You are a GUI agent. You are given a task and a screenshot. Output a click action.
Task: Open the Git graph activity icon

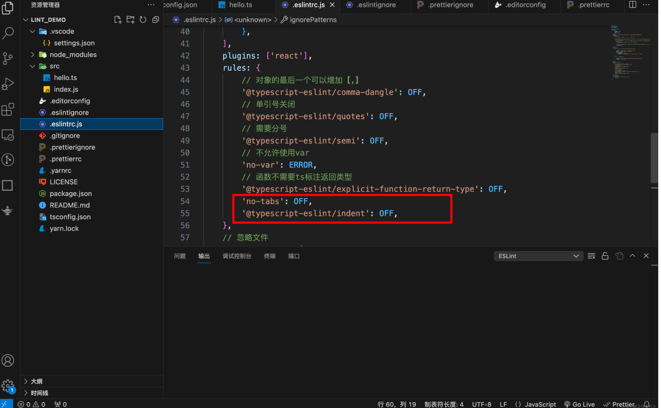coord(8,160)
